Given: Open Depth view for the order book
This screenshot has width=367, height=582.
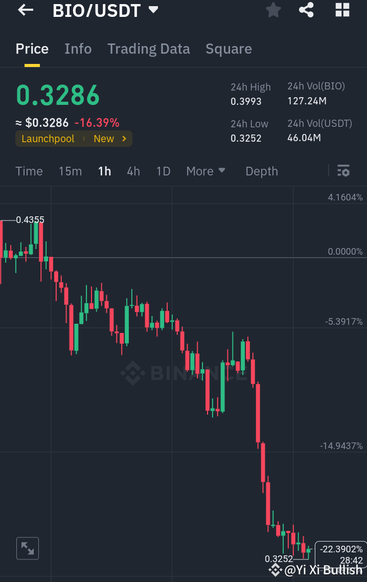Looking at the screenshot, I should (261, 171).
